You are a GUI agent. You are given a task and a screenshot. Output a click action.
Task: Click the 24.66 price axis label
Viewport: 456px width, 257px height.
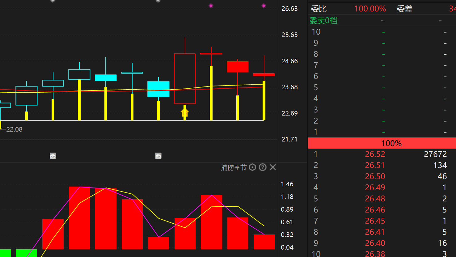[289, 61]
